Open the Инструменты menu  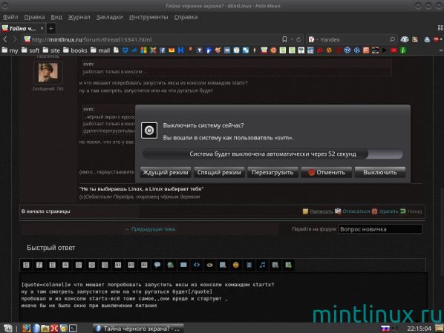(x=148, y=17)
